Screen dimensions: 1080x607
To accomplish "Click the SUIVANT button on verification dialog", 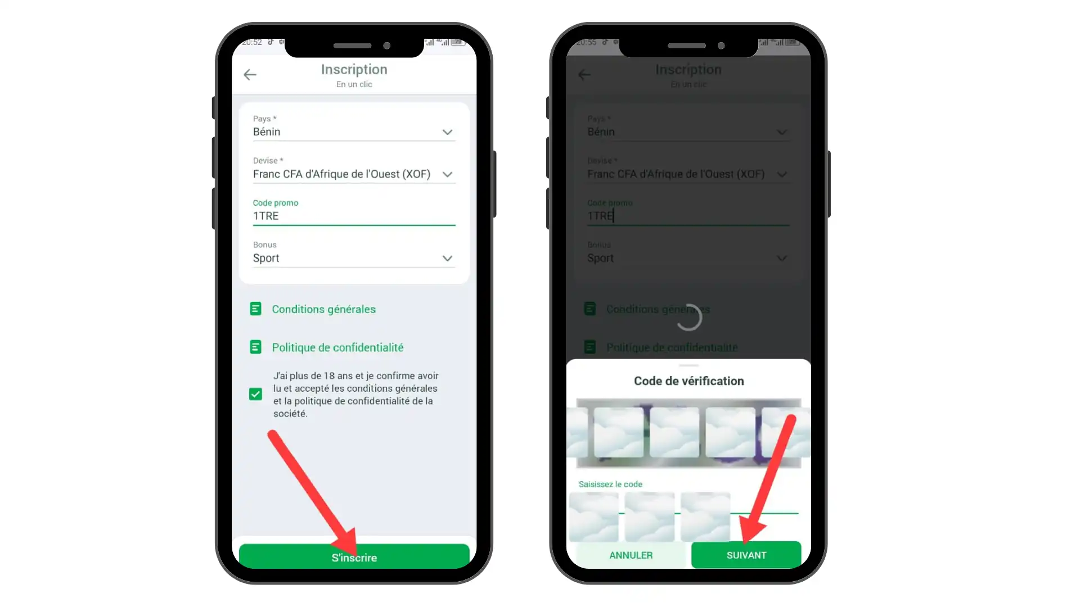I will [x=746, y=554].
